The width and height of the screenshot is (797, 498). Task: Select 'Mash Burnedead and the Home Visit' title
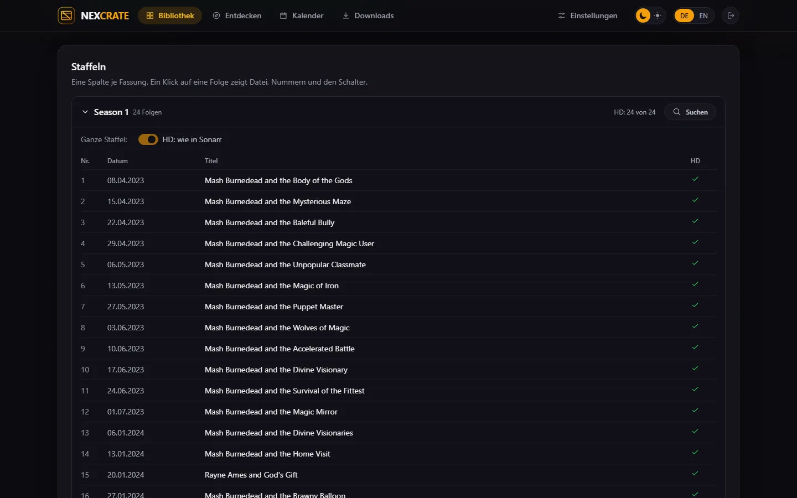click(x=267, y=454)
